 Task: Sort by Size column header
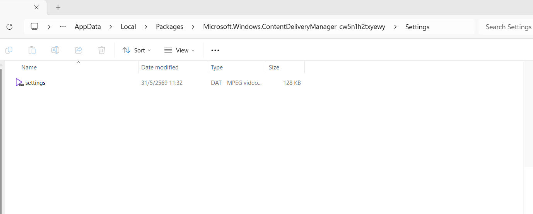coord(274,67)
